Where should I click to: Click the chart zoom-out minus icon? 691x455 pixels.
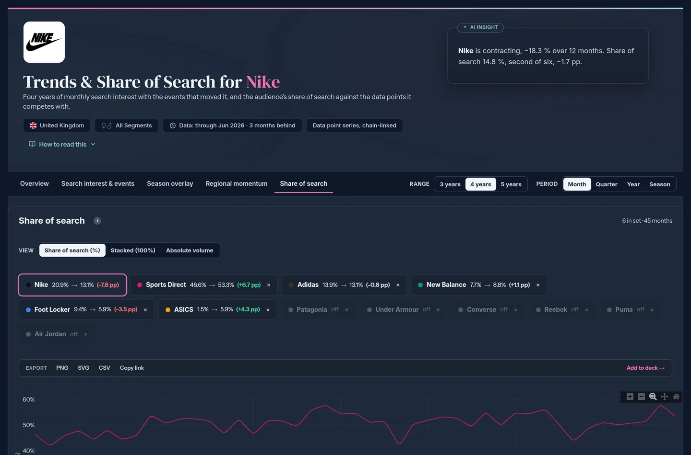[642, 397]
